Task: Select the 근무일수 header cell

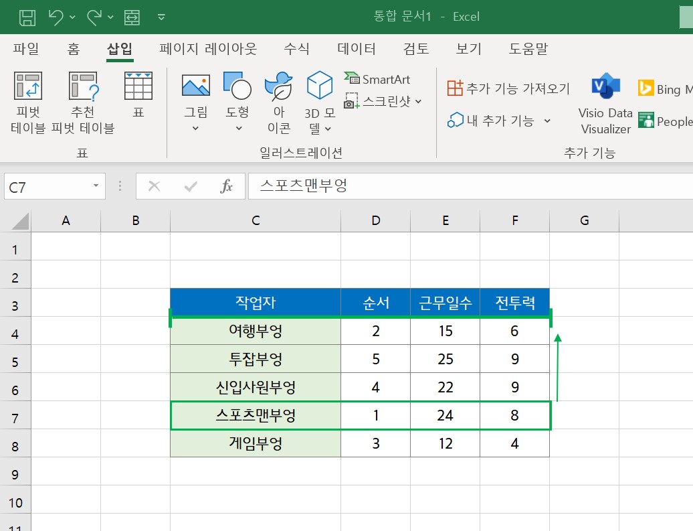Action: (445, 303)
